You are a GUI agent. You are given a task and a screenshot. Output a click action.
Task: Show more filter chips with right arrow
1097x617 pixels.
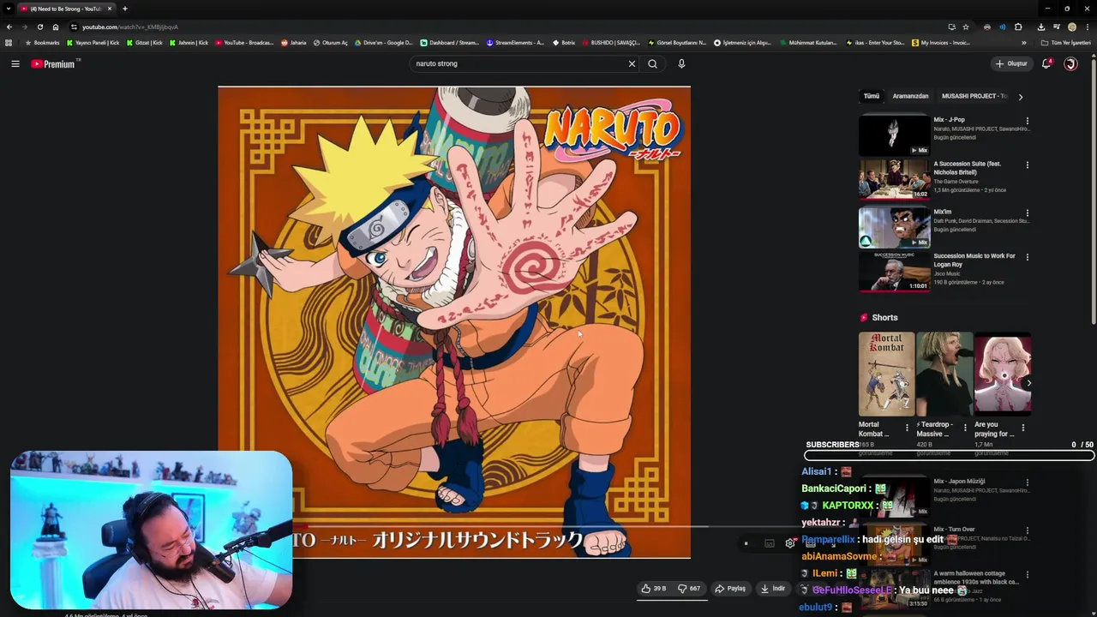pos(1020,97)
